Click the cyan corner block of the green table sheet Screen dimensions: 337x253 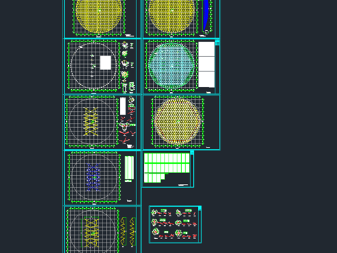click(192, 153)
